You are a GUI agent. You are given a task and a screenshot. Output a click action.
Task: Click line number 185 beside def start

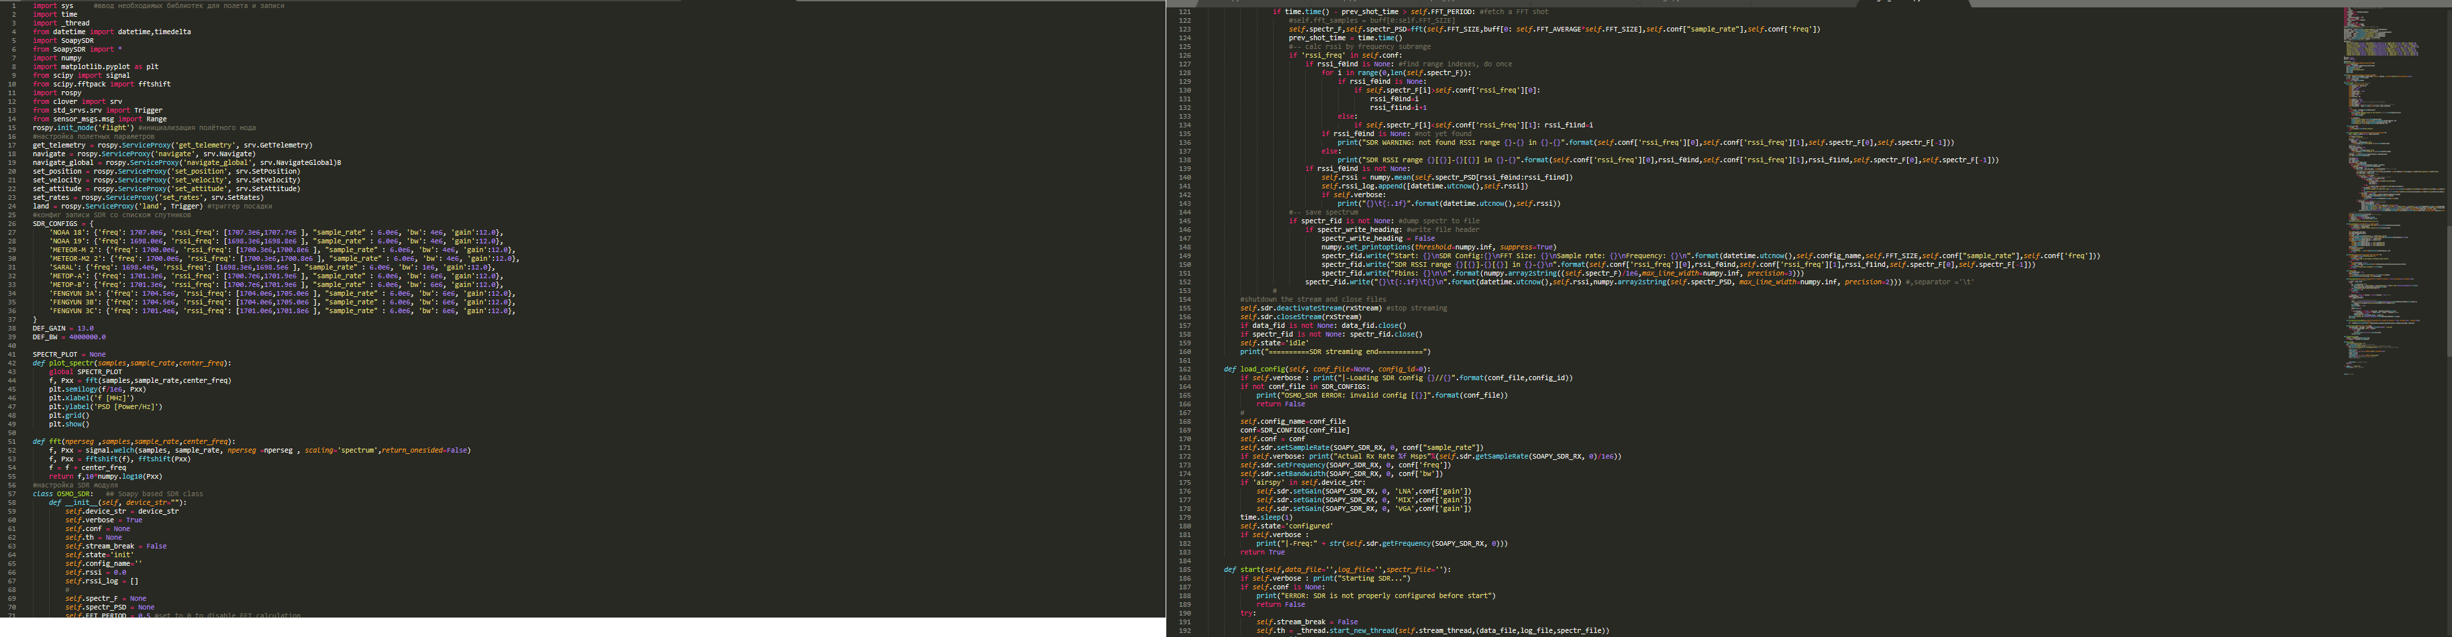1184,569
